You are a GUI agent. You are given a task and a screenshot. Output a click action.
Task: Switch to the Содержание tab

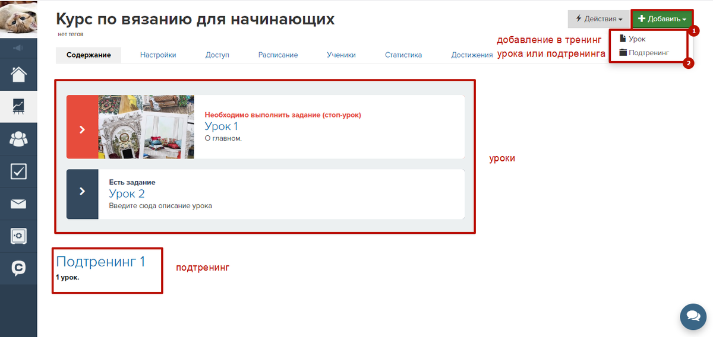[89, 55]
